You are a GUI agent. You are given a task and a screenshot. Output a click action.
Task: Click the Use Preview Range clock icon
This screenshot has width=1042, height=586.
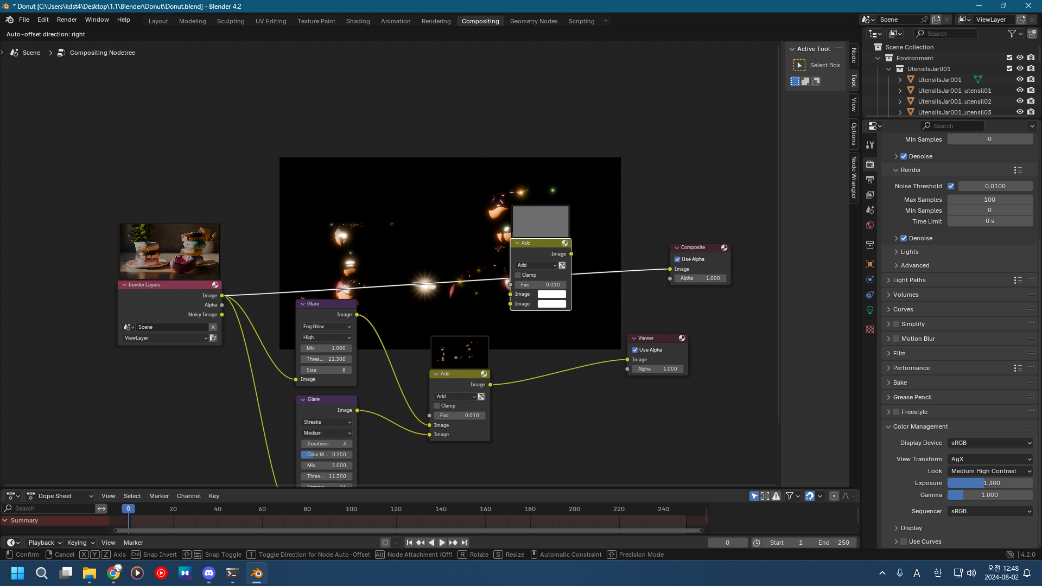pyautogui.click(x=756, y=543)
